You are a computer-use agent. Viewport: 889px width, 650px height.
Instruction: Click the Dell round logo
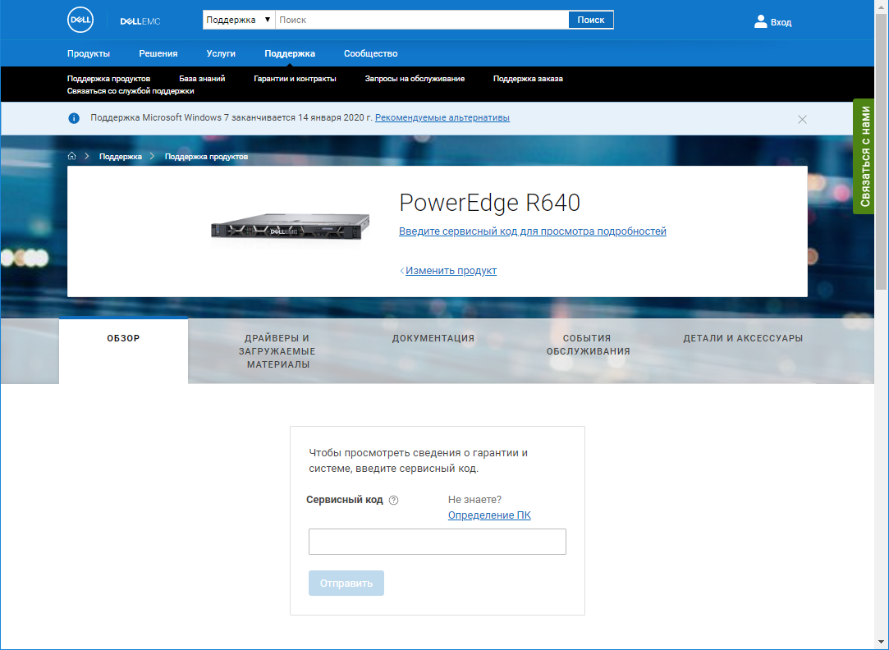tap(80, 20)
